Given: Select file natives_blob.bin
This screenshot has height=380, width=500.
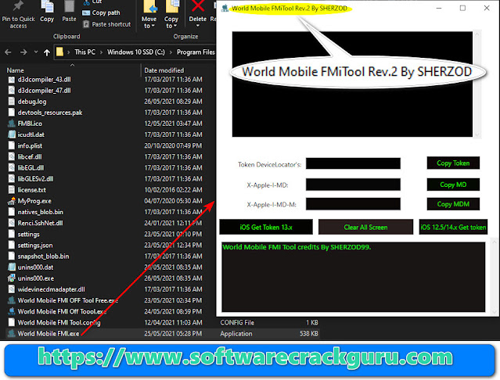Looking at the screenshot, I should [41, 212].
